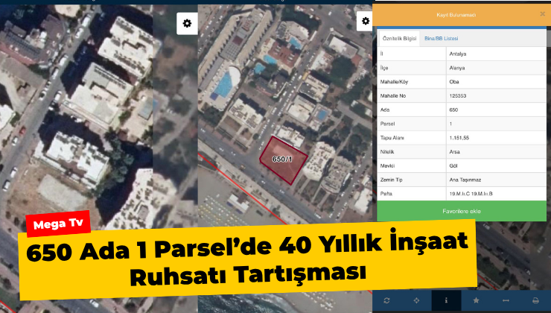551x313 pixels.
Task: Activate the info query tool
Action: coord(446,300)
